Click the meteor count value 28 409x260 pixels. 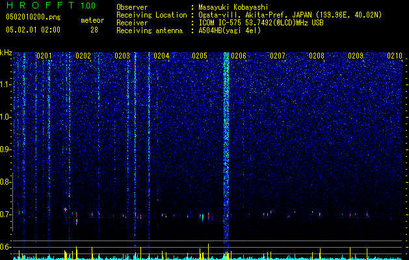94,30
